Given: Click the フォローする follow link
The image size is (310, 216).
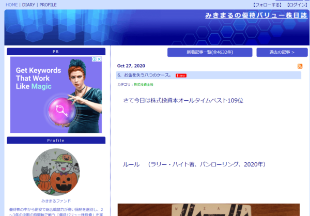Looking at the screenshot, I should [x=264, y=5].
